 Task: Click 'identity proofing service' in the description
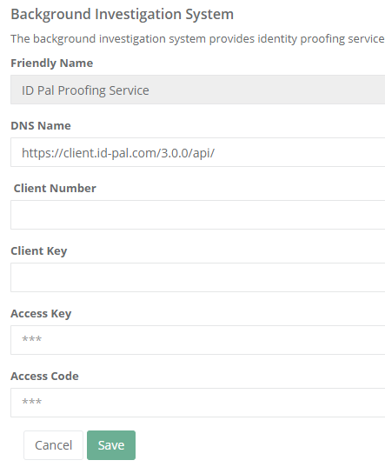(321, 39)
